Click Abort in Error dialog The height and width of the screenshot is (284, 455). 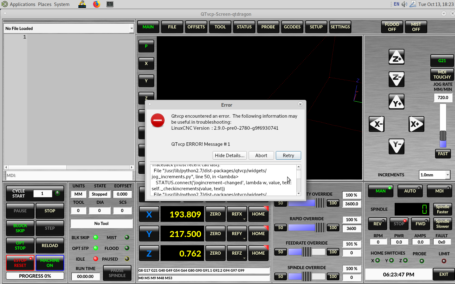coord(261,156)
